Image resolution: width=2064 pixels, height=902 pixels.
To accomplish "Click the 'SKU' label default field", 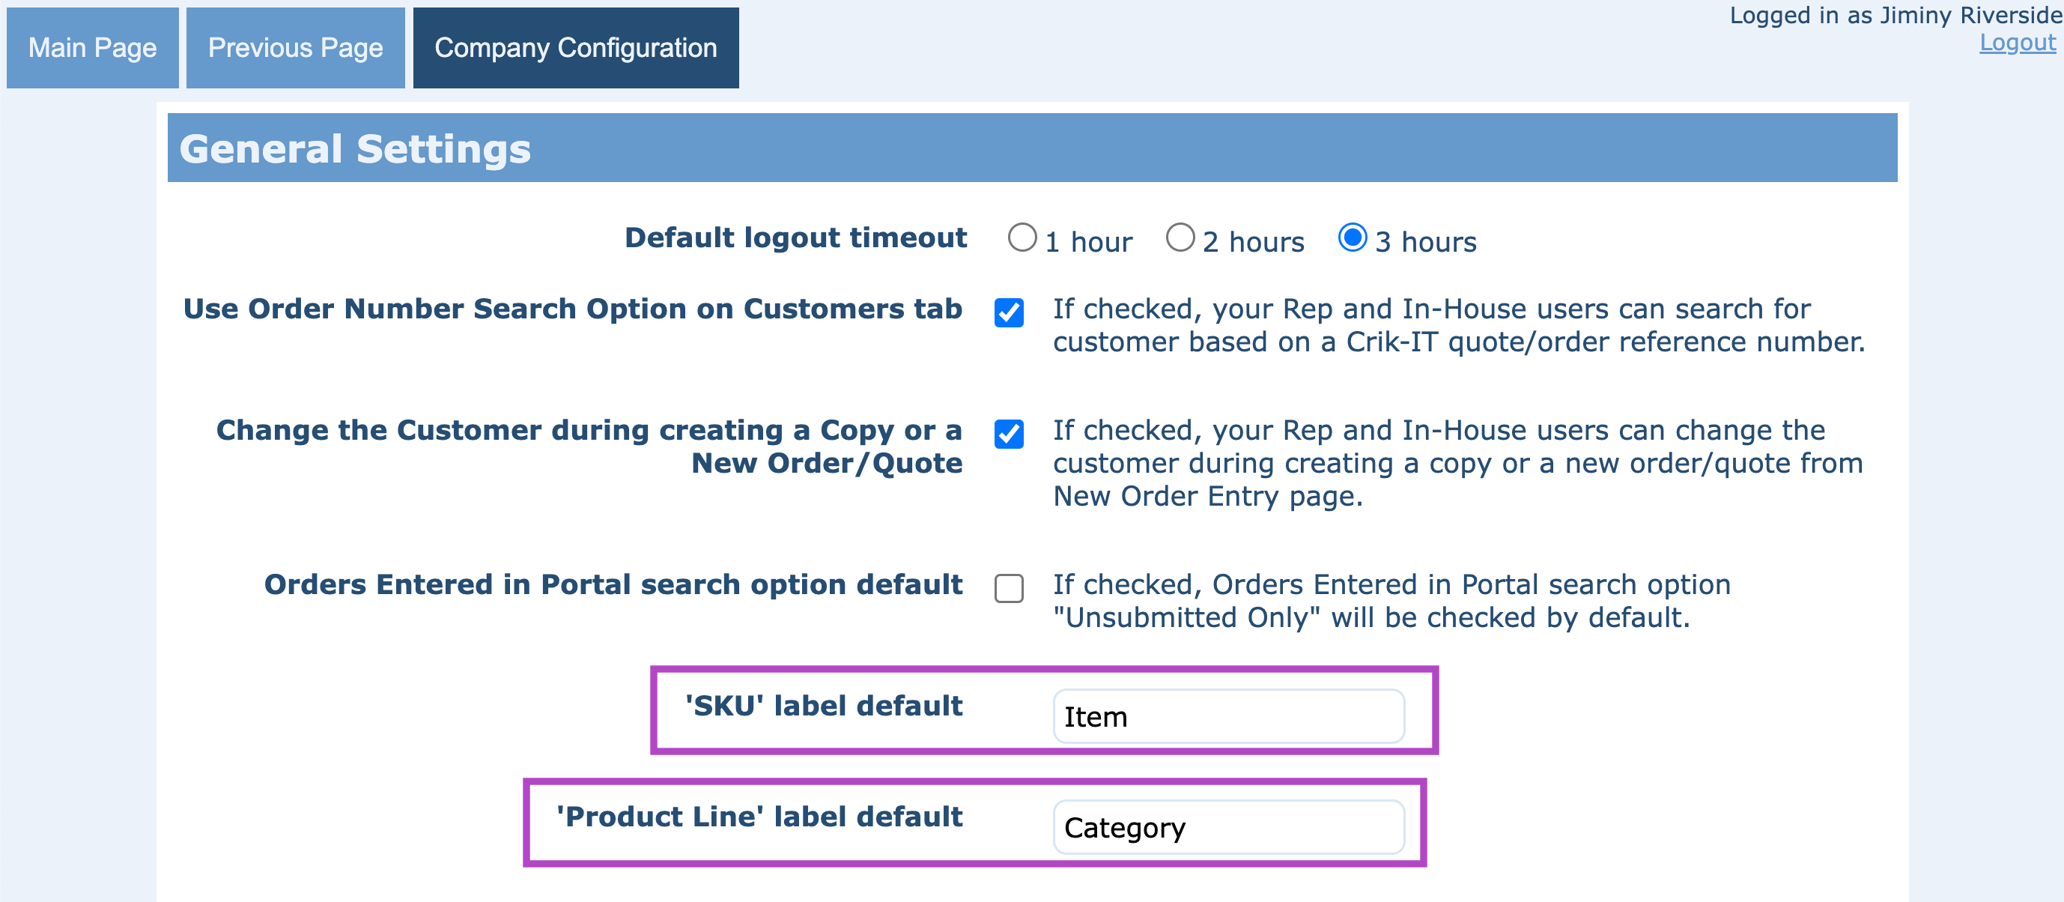I will coord(1227,716).
